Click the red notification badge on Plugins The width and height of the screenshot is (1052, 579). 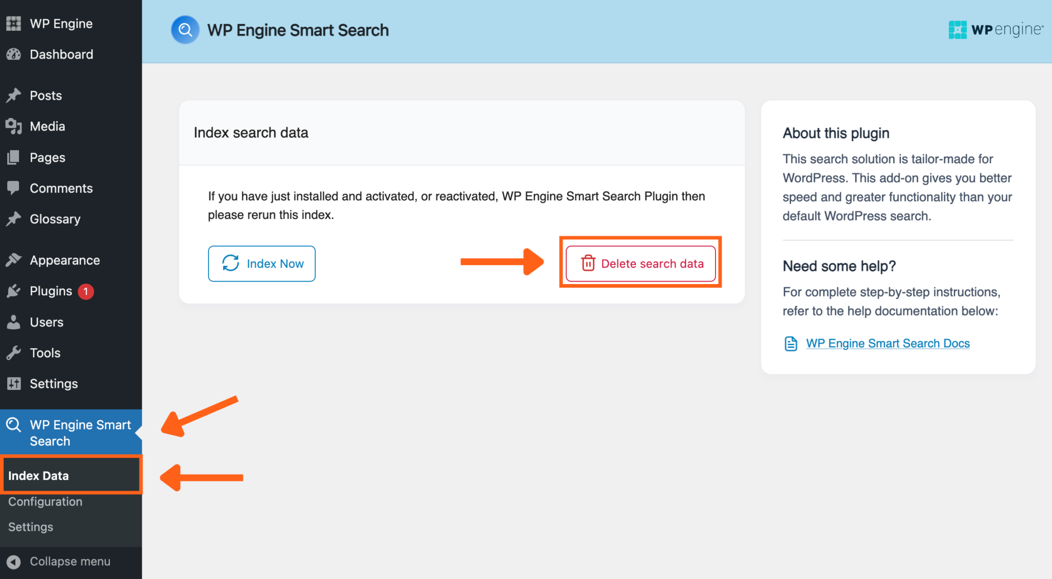click(85, 291)
